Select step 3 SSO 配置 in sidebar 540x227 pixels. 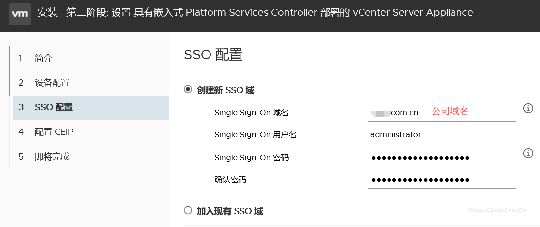[x=90, y=108]
